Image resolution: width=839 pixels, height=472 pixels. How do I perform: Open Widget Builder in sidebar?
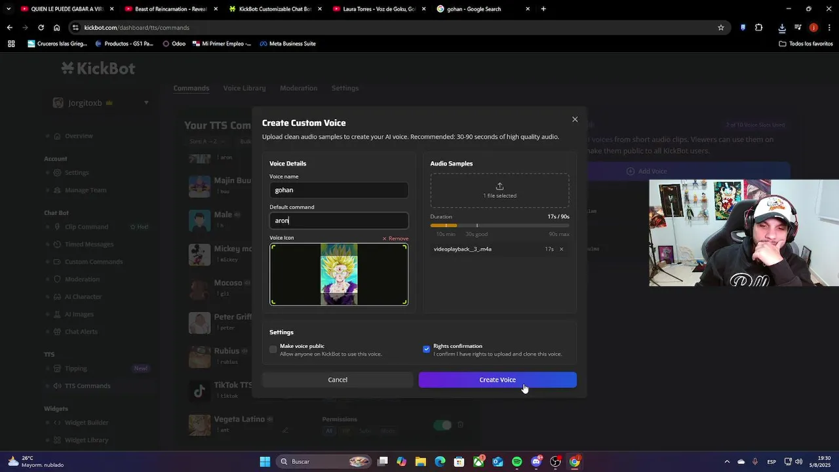click(x=87, y=423)
